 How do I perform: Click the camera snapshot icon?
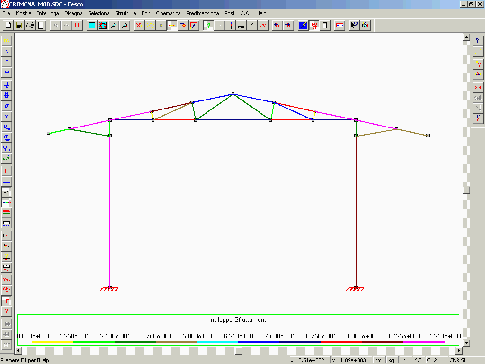[365, 26]
